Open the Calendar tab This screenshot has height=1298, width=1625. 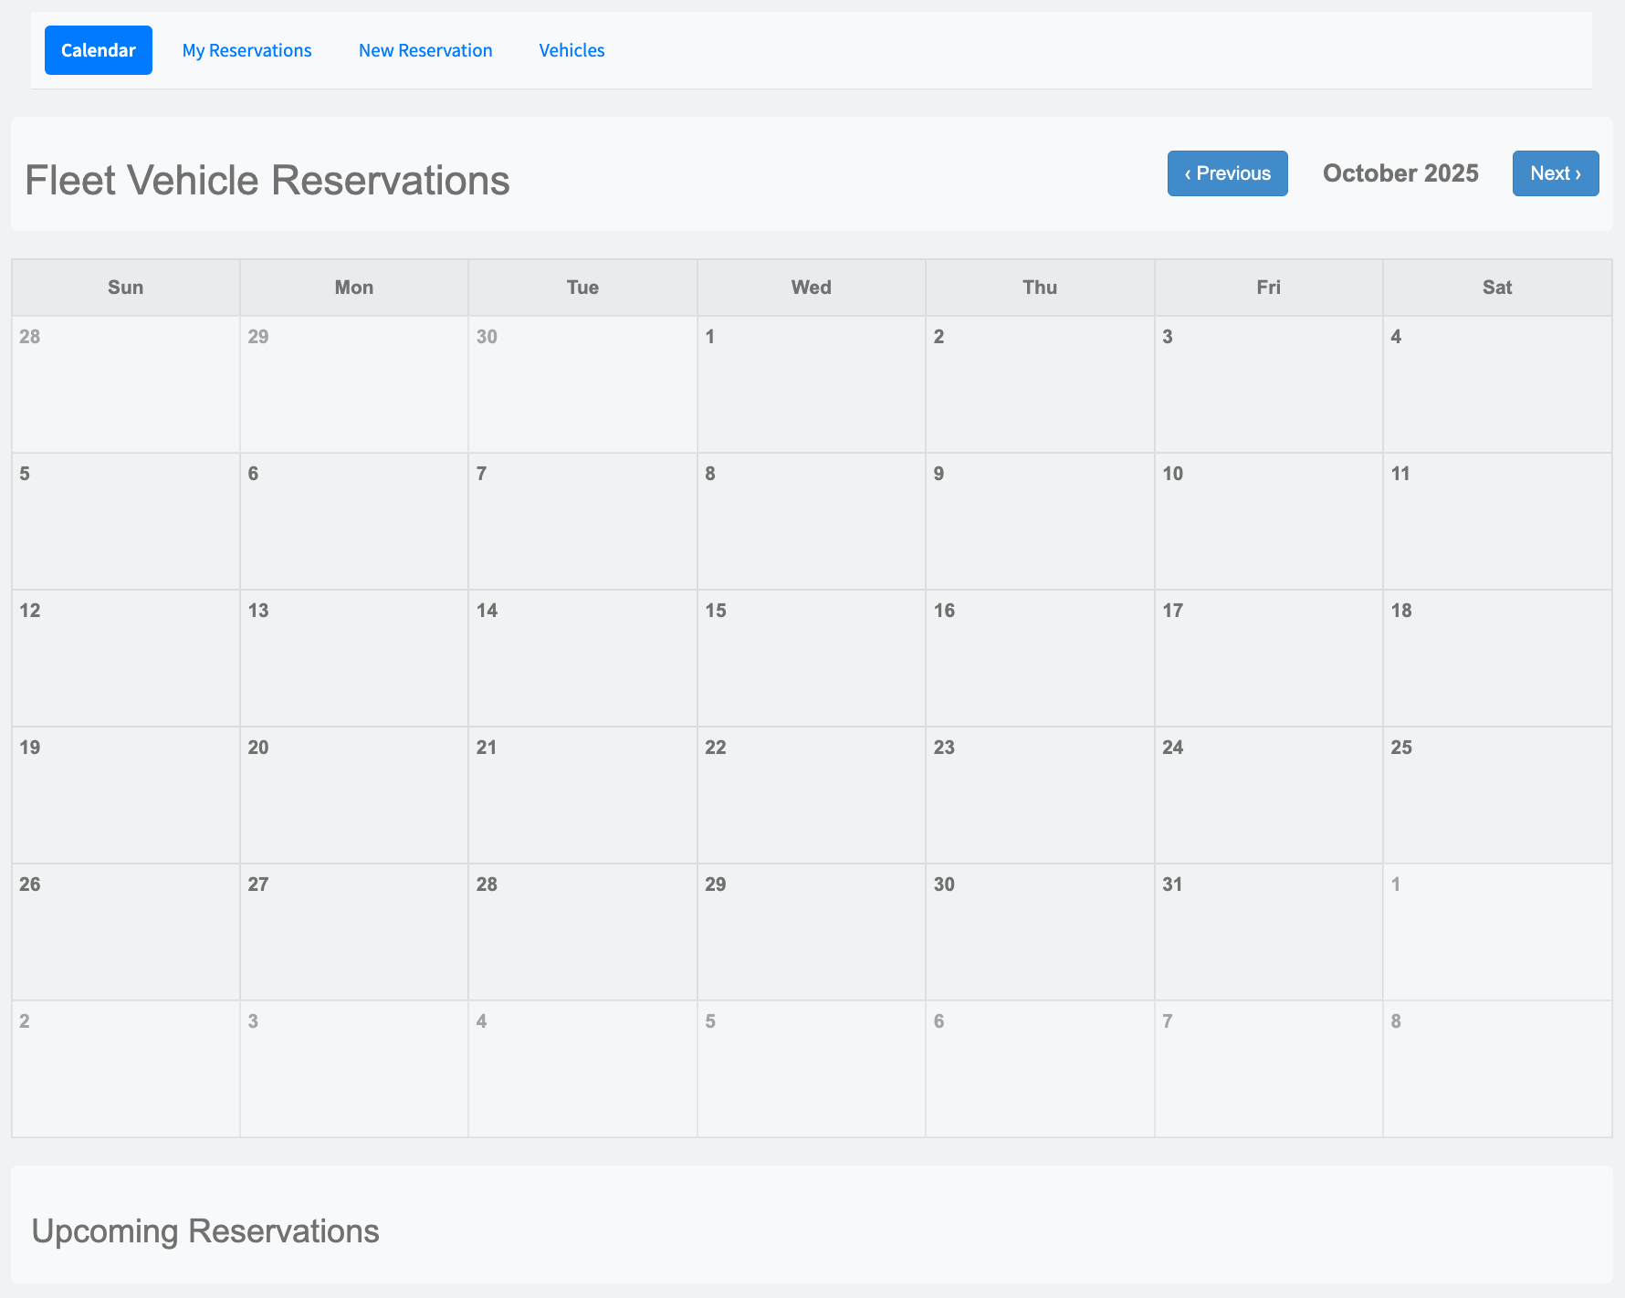click(99, 50)
